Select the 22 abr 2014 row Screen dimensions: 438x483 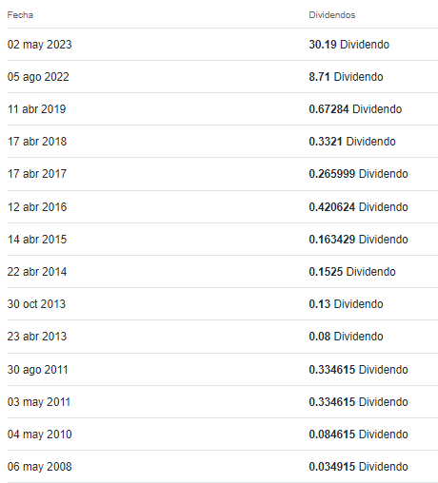coord(223,272)
